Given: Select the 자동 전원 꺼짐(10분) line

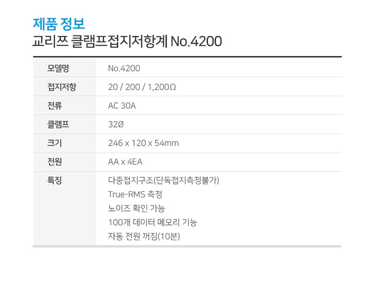Looking at the screenshot, I should pyautogui.click(x=144, y=236).
